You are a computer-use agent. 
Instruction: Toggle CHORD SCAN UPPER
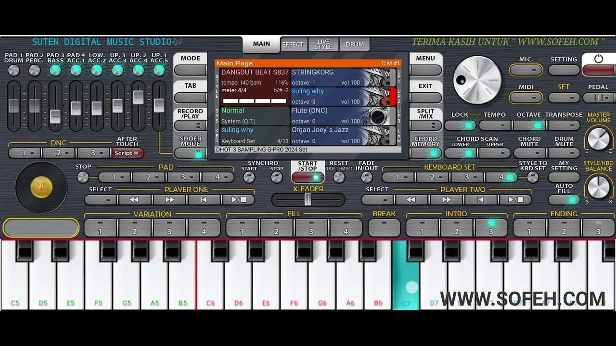495,153
